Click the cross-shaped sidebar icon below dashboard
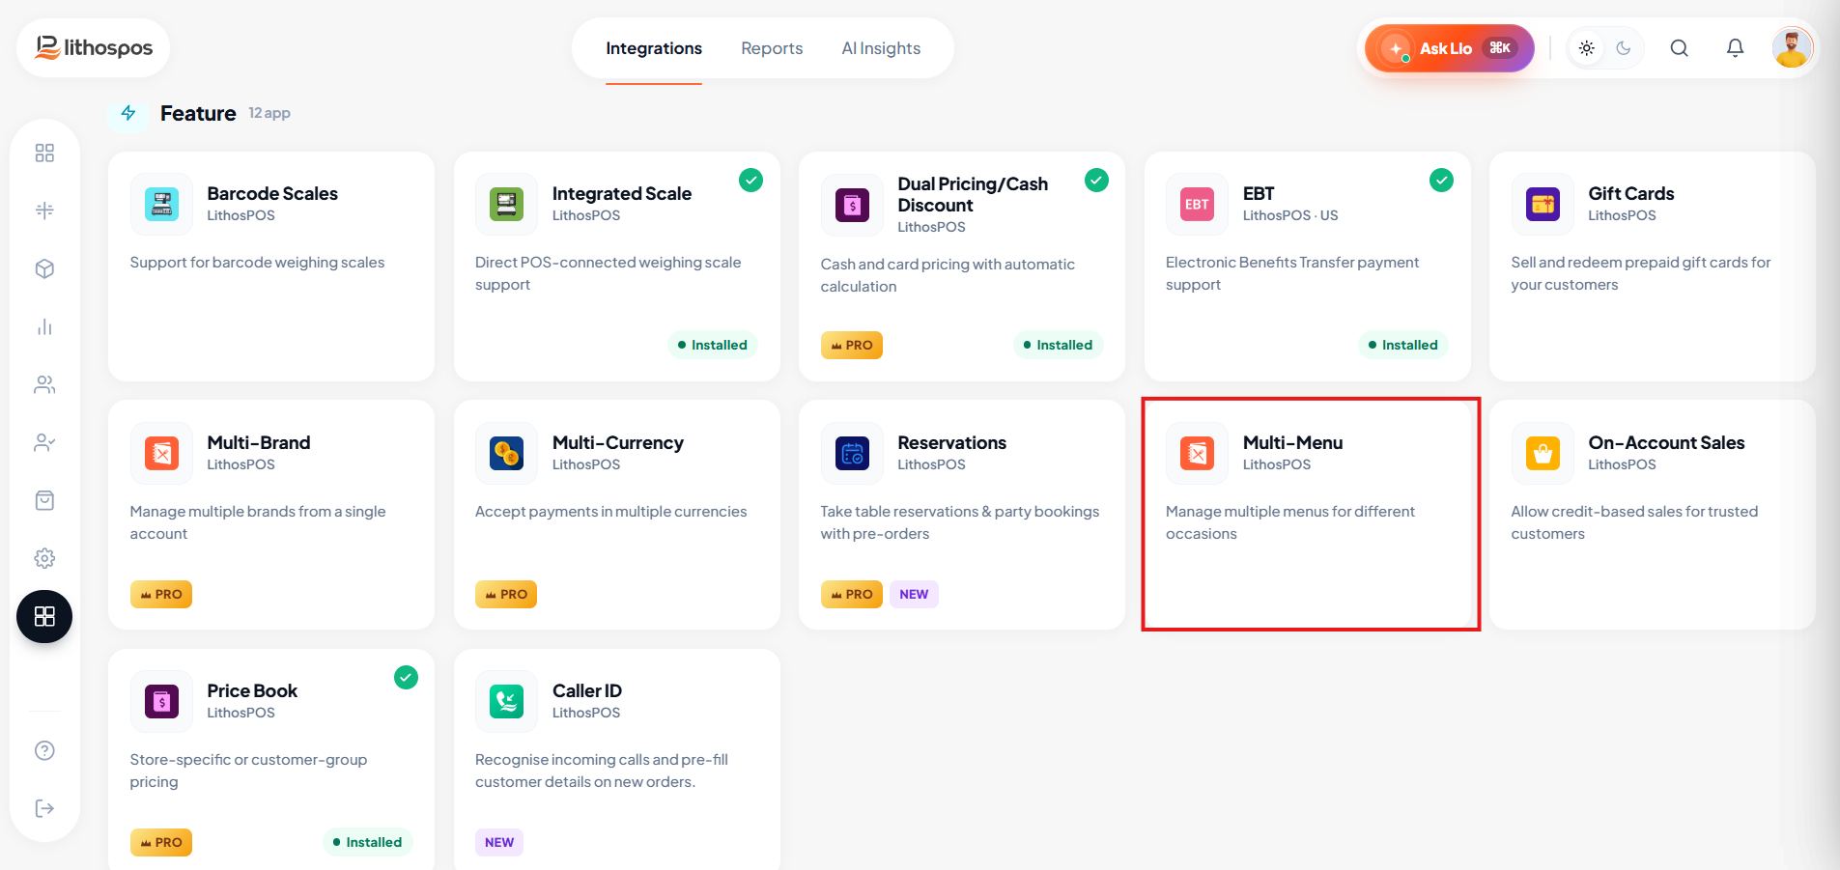This screenshot has width=1840, height=870. click(x=44, y=210)
